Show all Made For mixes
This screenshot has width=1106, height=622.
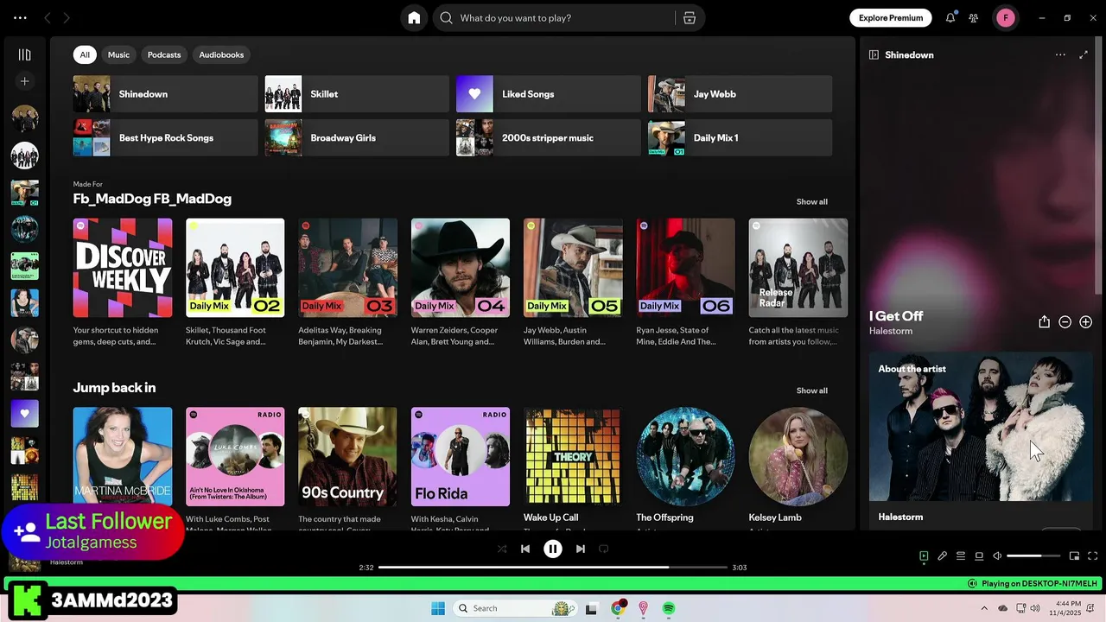click(x=811, y=201)
